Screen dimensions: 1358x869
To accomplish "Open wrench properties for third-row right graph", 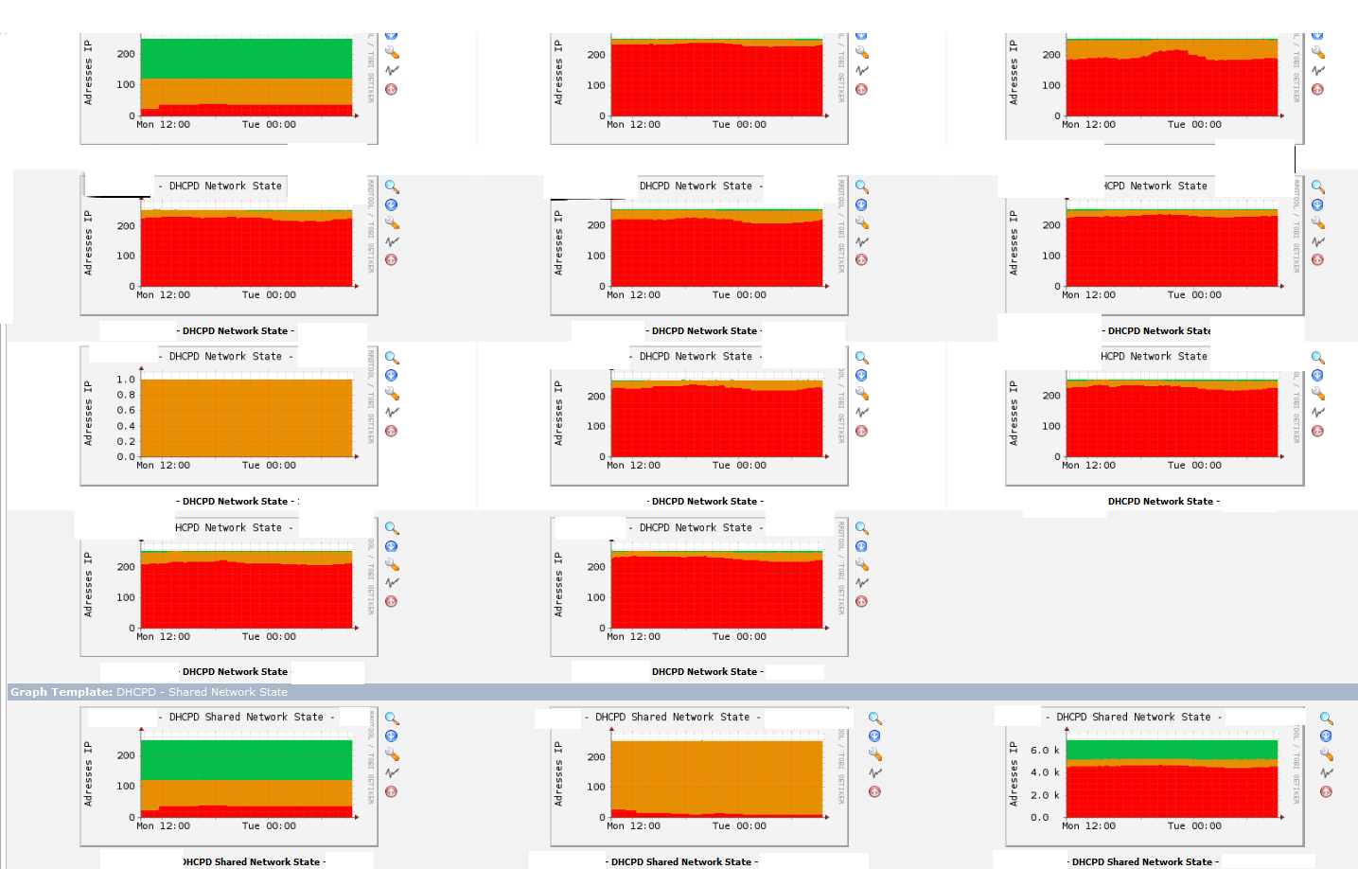I will pyautogui.click(x=1318, y=394).
